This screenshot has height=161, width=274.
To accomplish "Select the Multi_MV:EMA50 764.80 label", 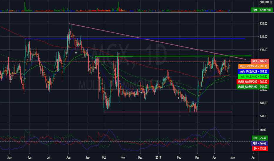I will pyautogui.click(x=253, y=76).
